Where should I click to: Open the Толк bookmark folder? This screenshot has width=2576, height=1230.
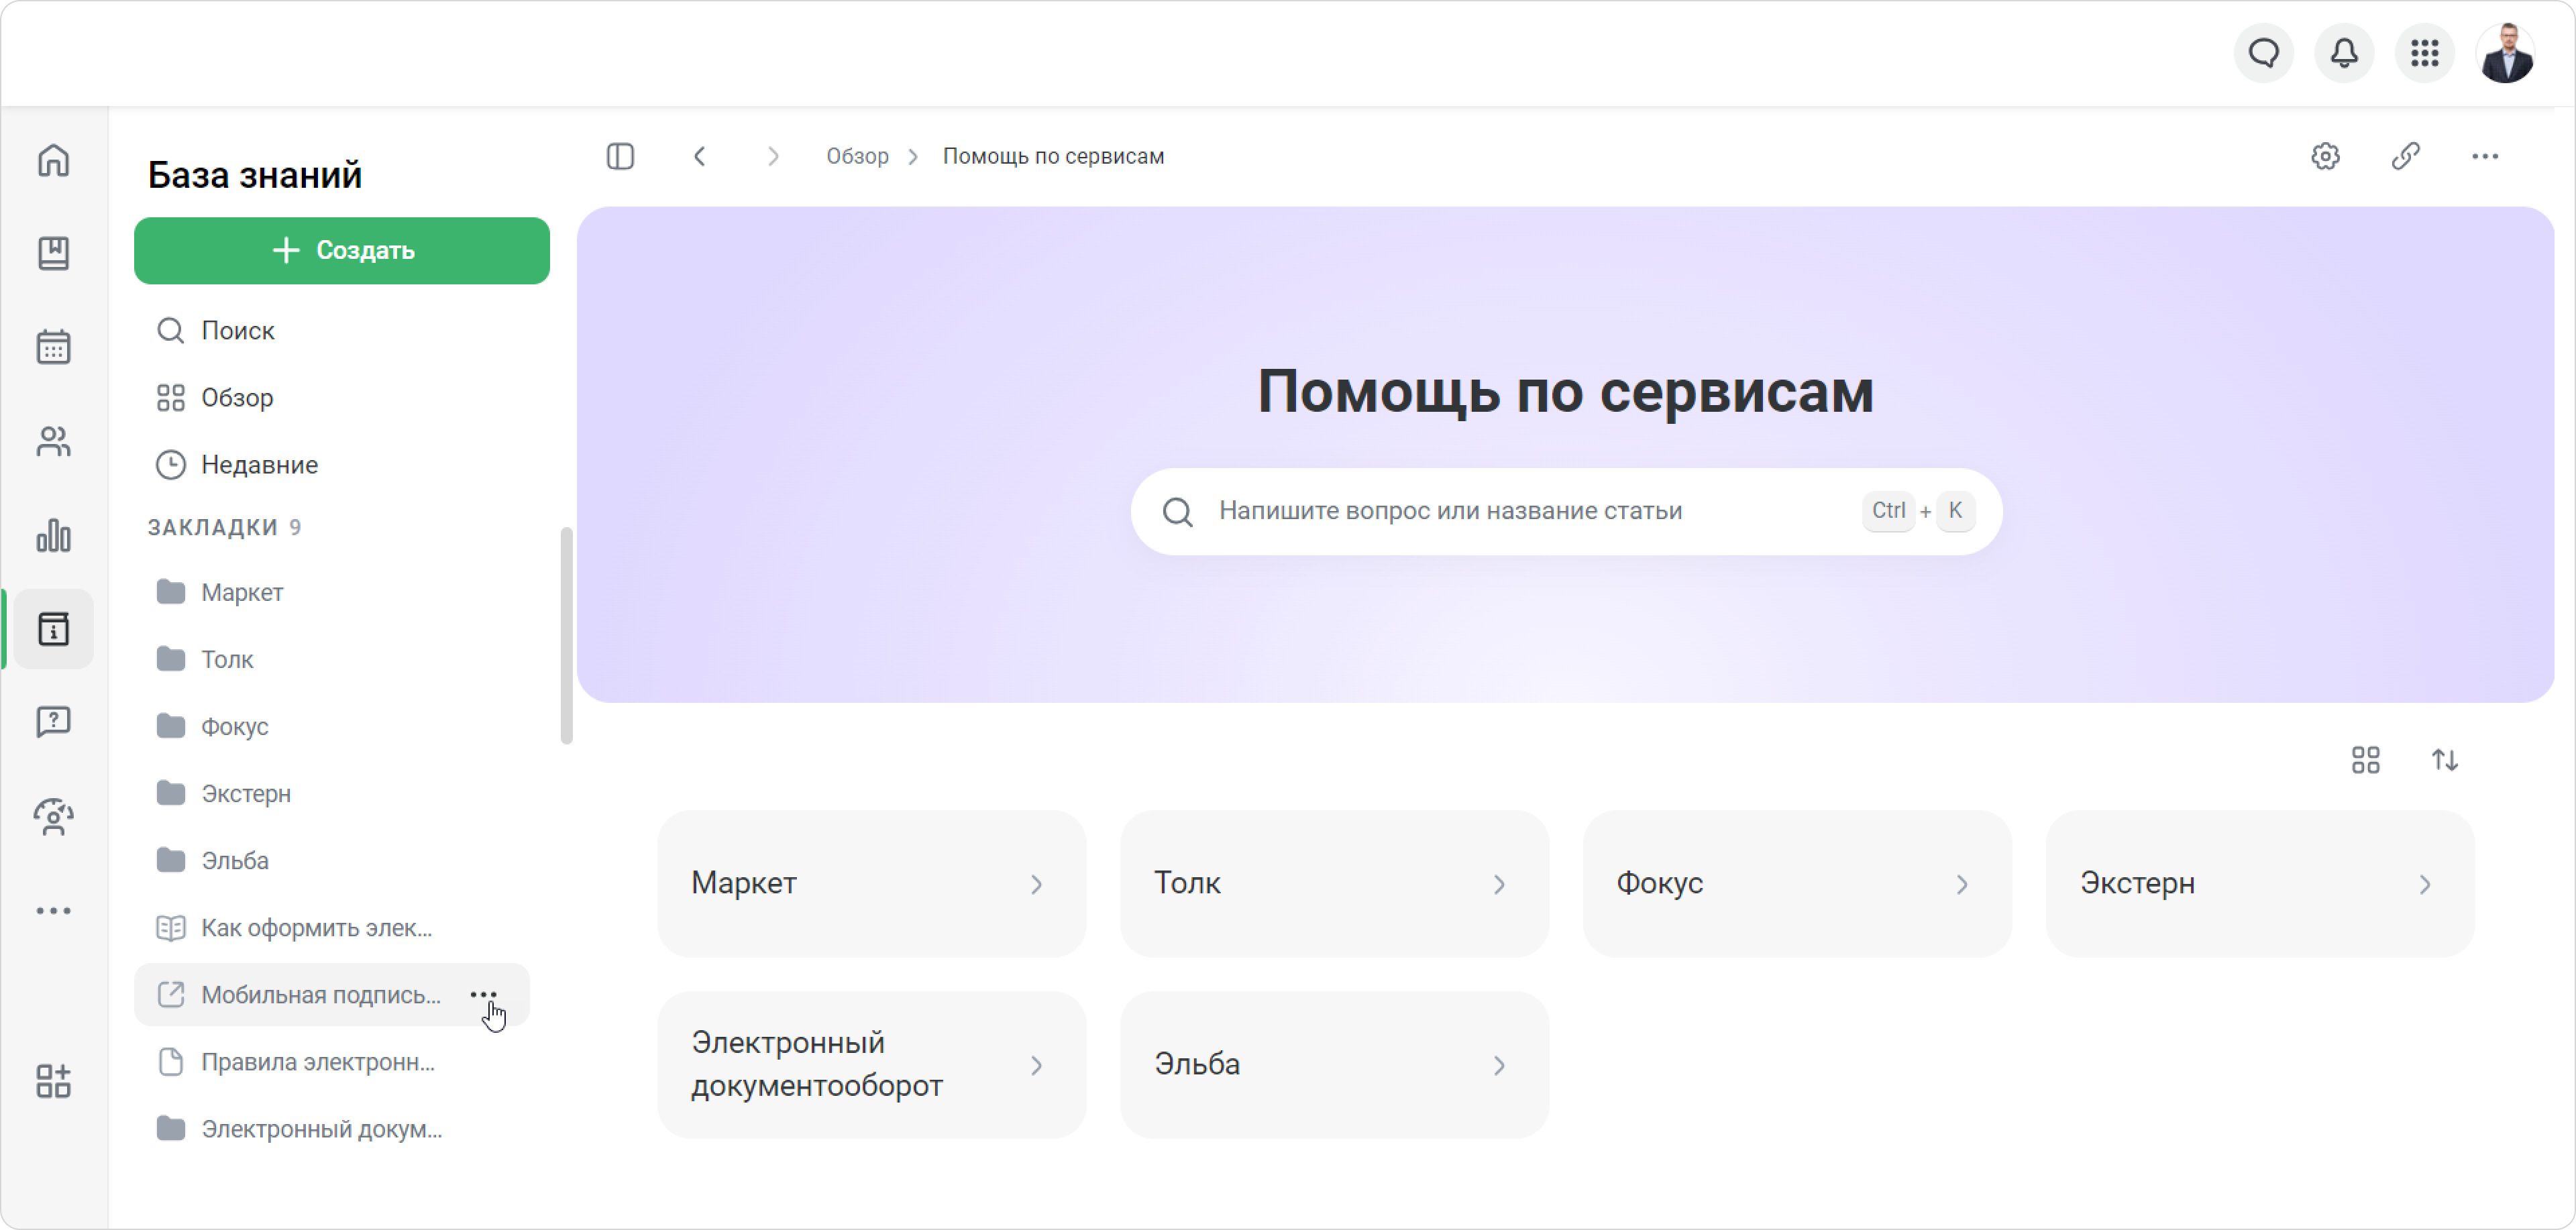coord(332,659)
